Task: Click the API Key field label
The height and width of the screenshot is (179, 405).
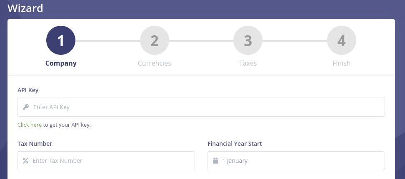Action: click(x=28, y=90)
